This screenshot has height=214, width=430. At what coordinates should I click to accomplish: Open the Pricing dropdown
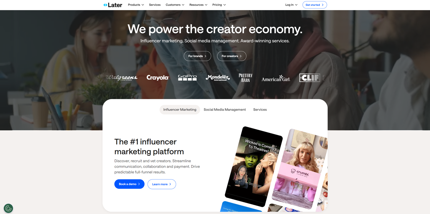pos(219,5)
